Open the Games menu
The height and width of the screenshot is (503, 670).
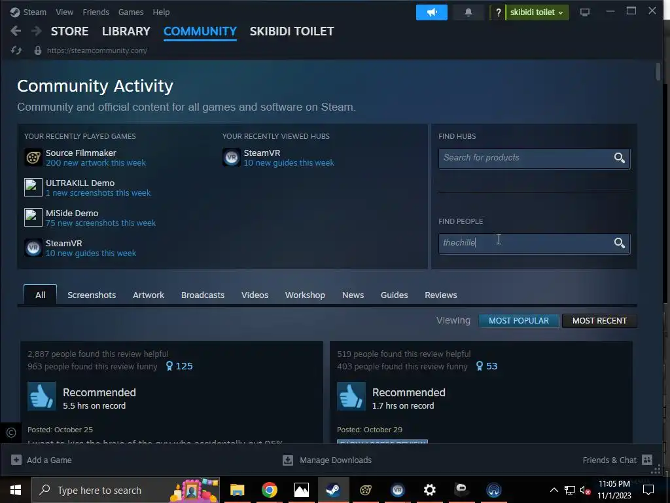(131, 12)
